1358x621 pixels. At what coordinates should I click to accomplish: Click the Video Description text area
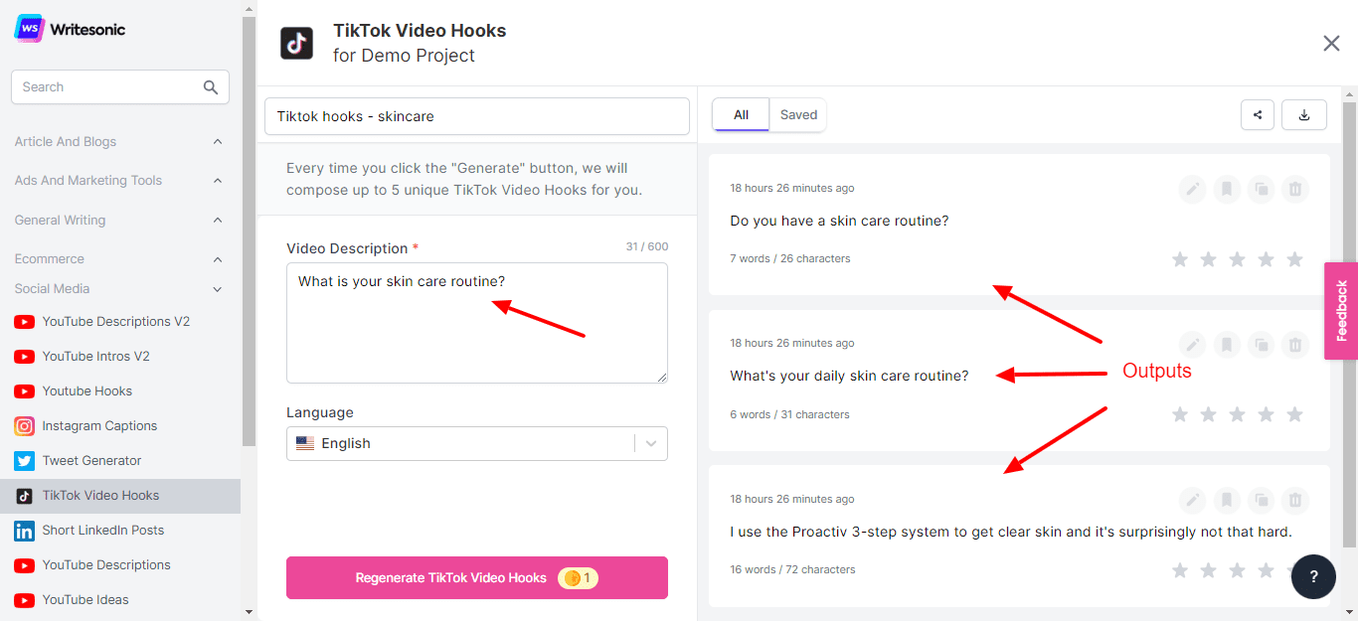477,323
